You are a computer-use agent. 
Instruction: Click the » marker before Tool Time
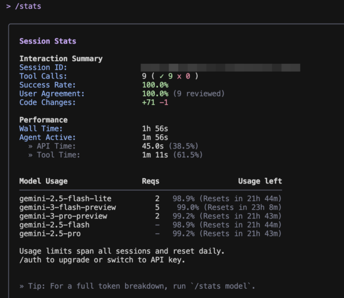tap(30, 155)
